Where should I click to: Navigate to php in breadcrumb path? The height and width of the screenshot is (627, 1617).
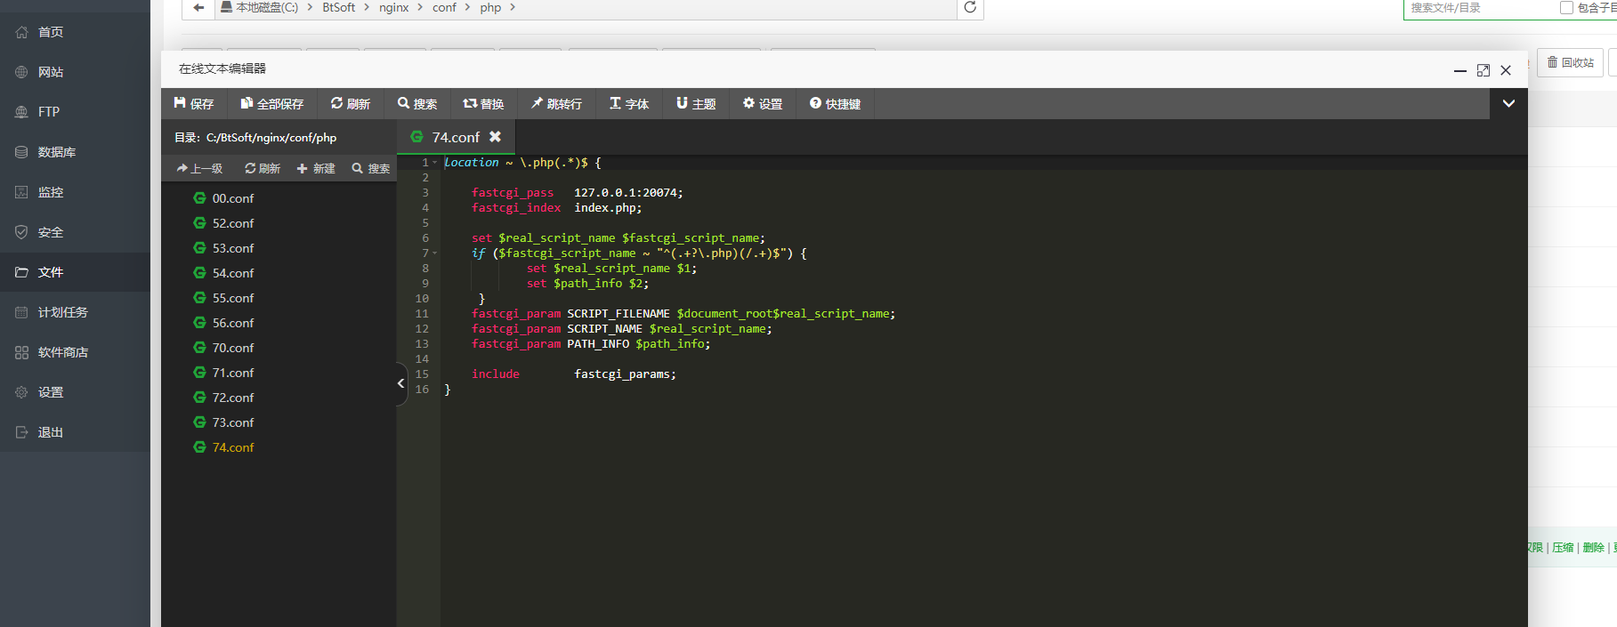pyautogui.click(x=490, y=7)
